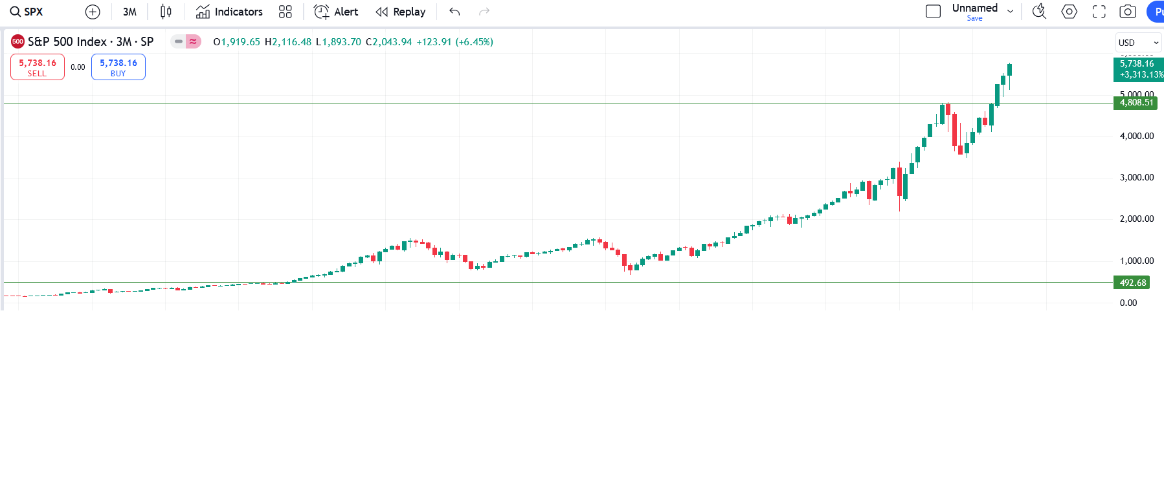
Task: Open the 3M interval selector
Action: click(x=129, y=12)
